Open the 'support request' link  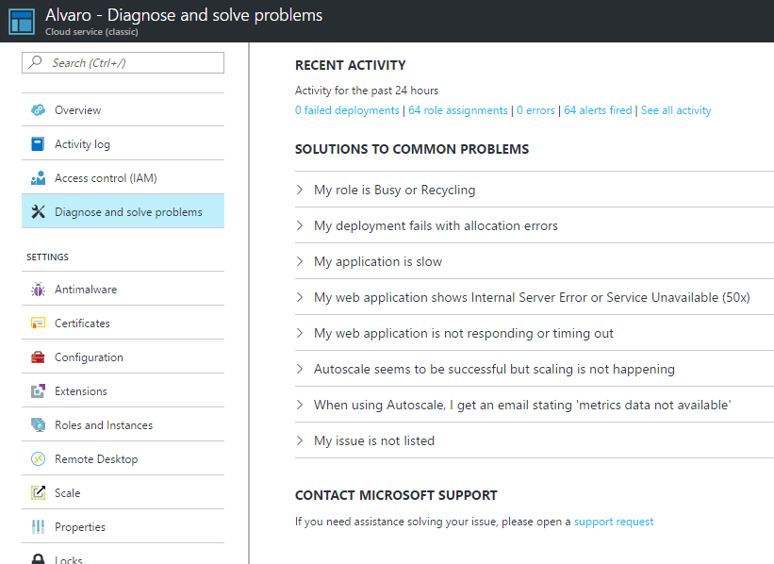click(614, 522)
